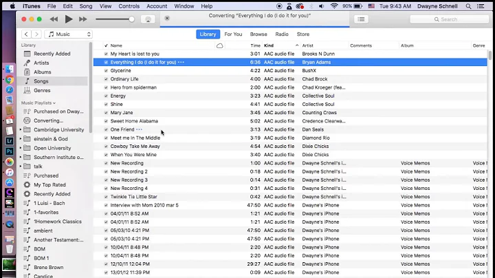This screenshot has width=495, height=278.
Task: Sort by the Artist column header
Action: pos(324,45)
